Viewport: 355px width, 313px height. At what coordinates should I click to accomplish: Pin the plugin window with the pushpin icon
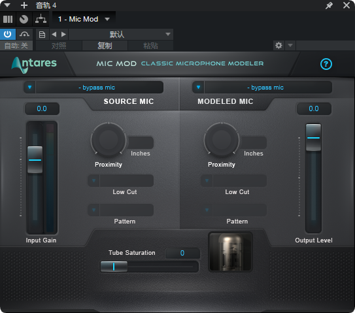(329, 5)
